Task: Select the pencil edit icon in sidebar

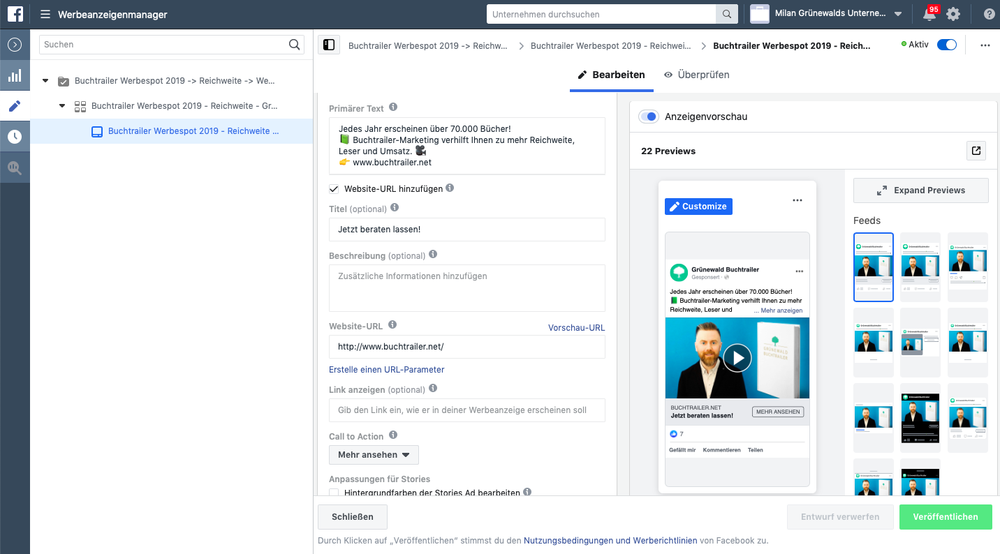Action: coord(15,106)
